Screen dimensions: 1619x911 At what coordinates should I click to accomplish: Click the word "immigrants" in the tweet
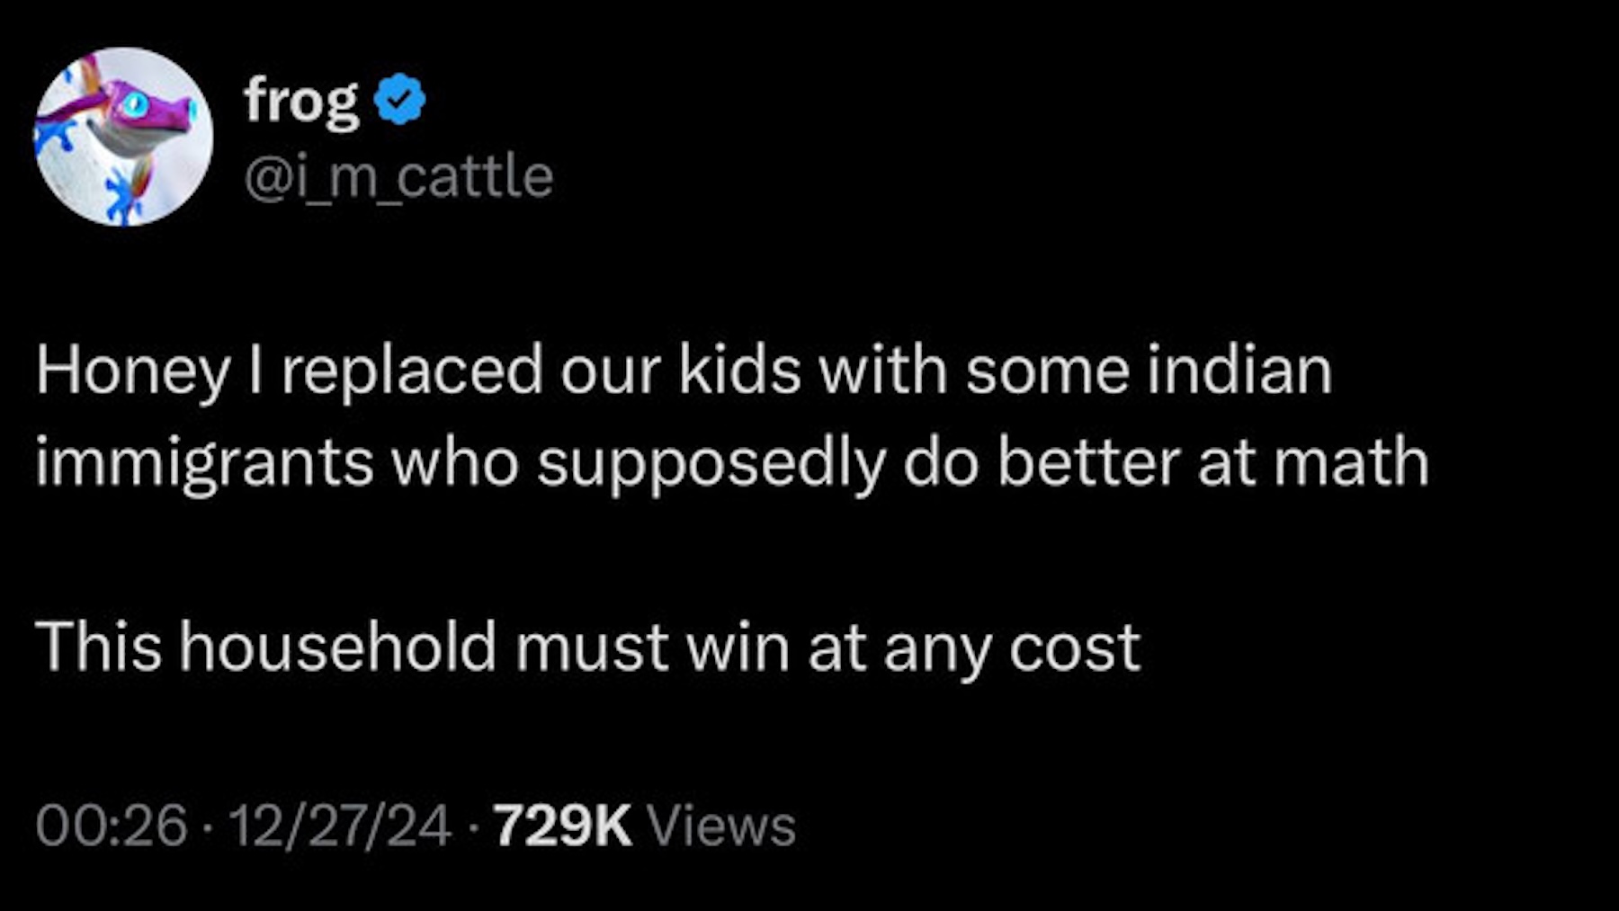(204, 464)
